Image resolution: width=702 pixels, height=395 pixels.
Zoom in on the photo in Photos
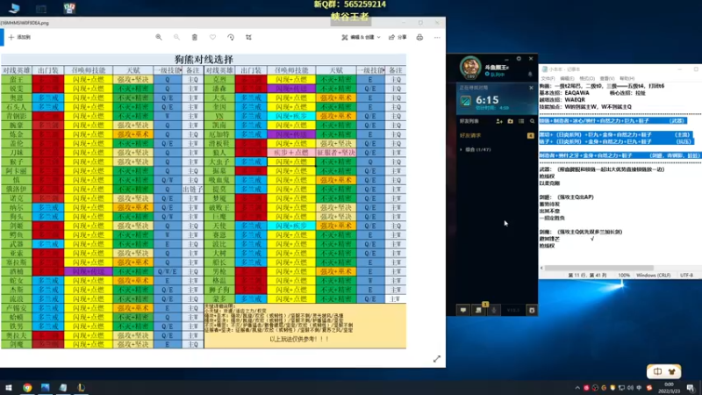point(159,37)
